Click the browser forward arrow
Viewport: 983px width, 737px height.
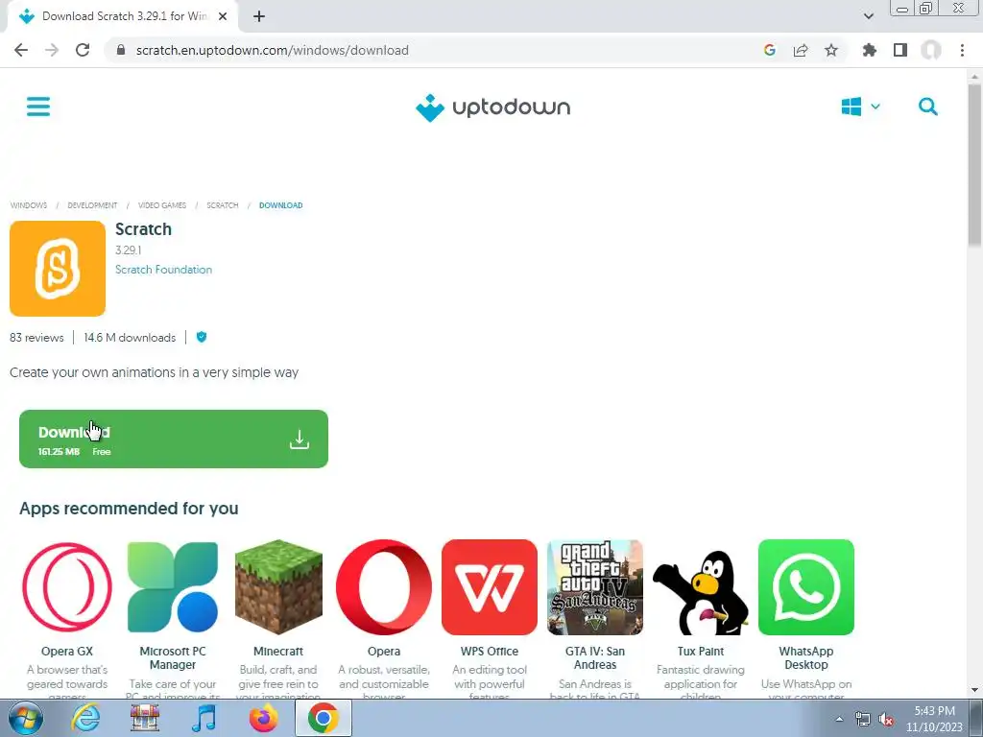pyautogui.click(x=52, y=50)
